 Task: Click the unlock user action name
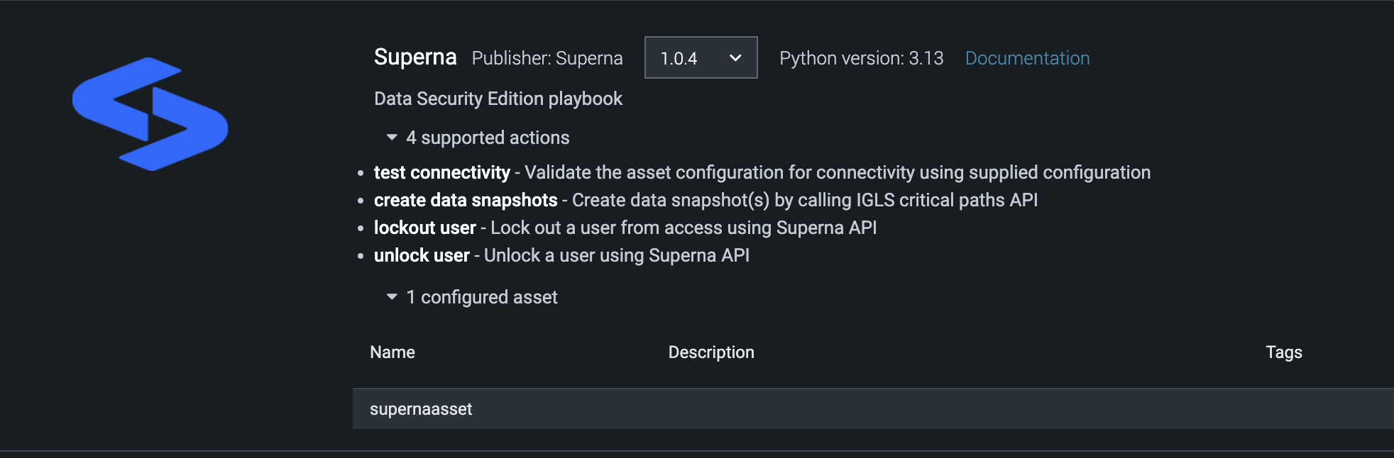[422, 255]
